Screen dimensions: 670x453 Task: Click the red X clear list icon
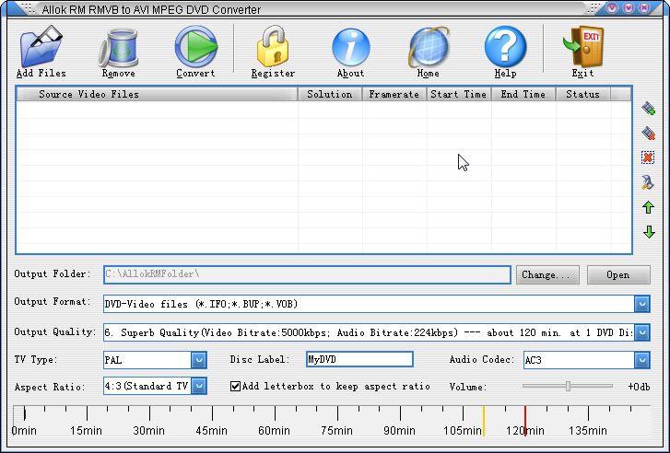click(x=649, y=157)
